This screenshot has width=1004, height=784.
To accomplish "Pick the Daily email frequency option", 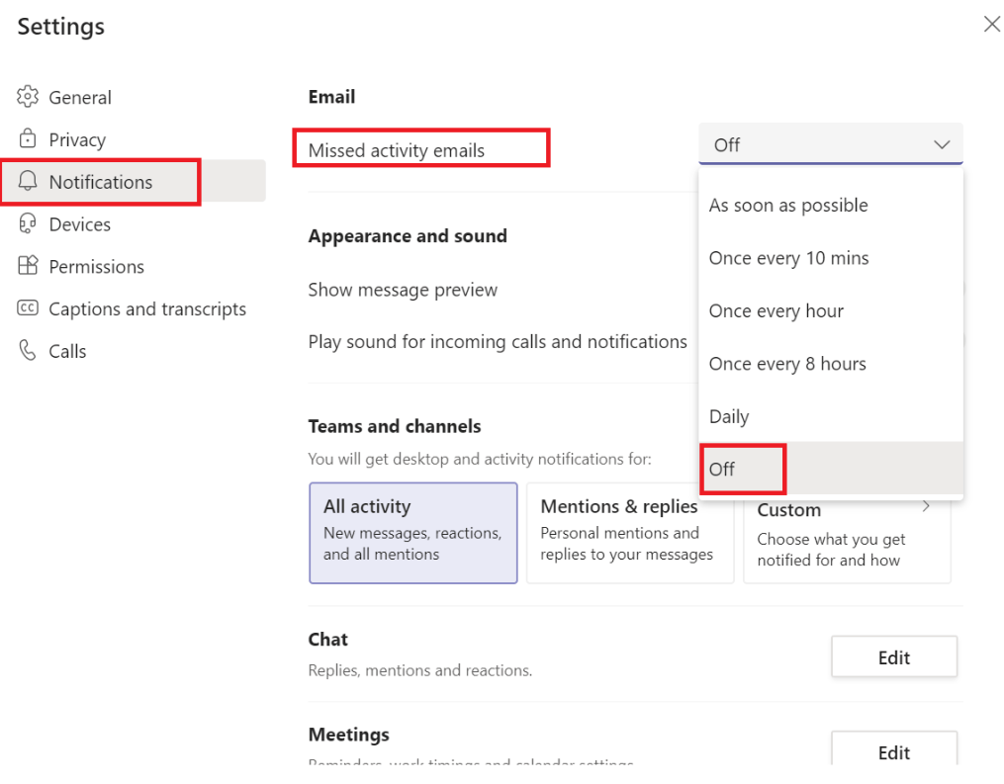I will (x=729, y=417).
